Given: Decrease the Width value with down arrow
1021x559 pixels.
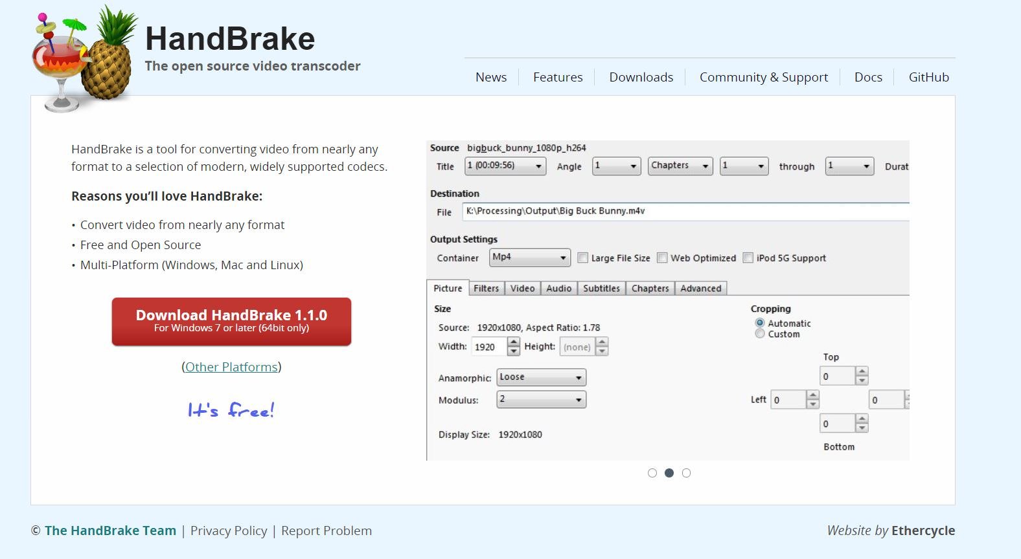Looking at the screenshot, I should [514, 351].
